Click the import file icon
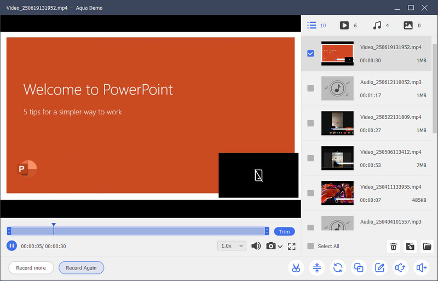This screenshot has width=438, height=281. (410, 247)
